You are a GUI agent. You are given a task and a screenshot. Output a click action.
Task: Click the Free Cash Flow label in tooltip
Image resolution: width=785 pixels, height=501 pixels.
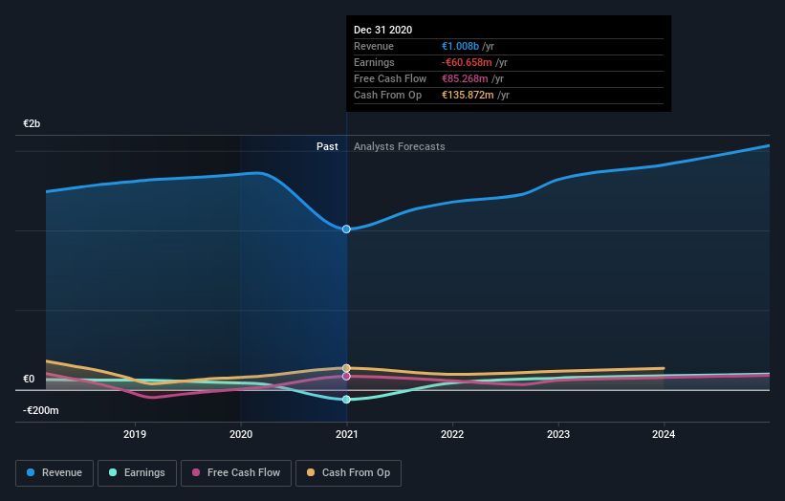click(x=390, y=78)
